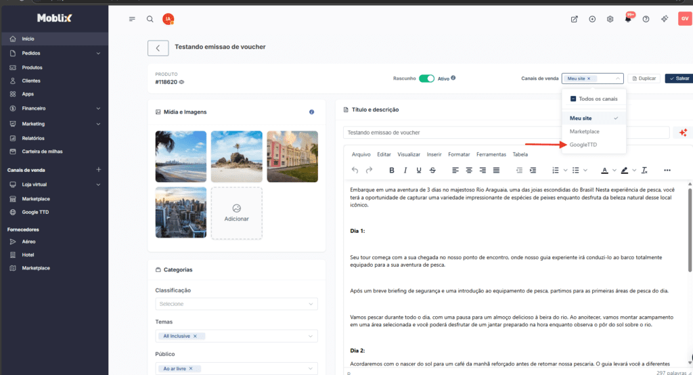Select GoogleTTD in channels list
This screenshot has height=375, width=693.
point(594,145)
